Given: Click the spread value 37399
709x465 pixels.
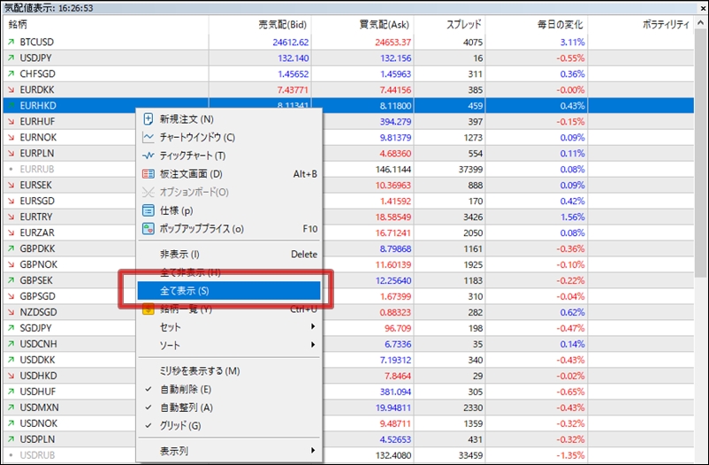Looking at the screenshot, I should click(x=470, y=169).
